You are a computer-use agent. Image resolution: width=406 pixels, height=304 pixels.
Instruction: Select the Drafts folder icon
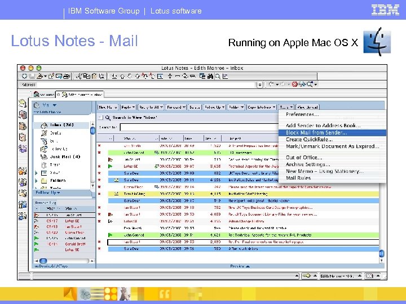[44, 133]
